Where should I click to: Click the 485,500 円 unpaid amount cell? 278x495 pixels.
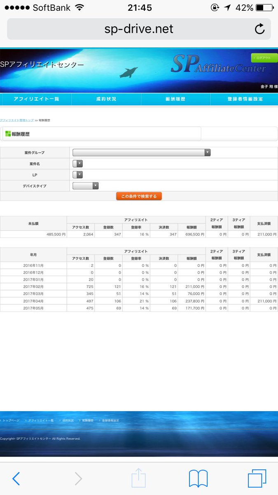point(33,234)
